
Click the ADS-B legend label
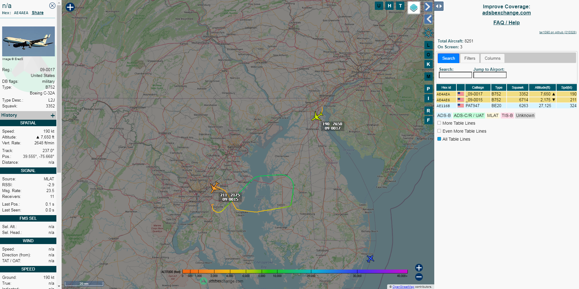pos(444,115)
